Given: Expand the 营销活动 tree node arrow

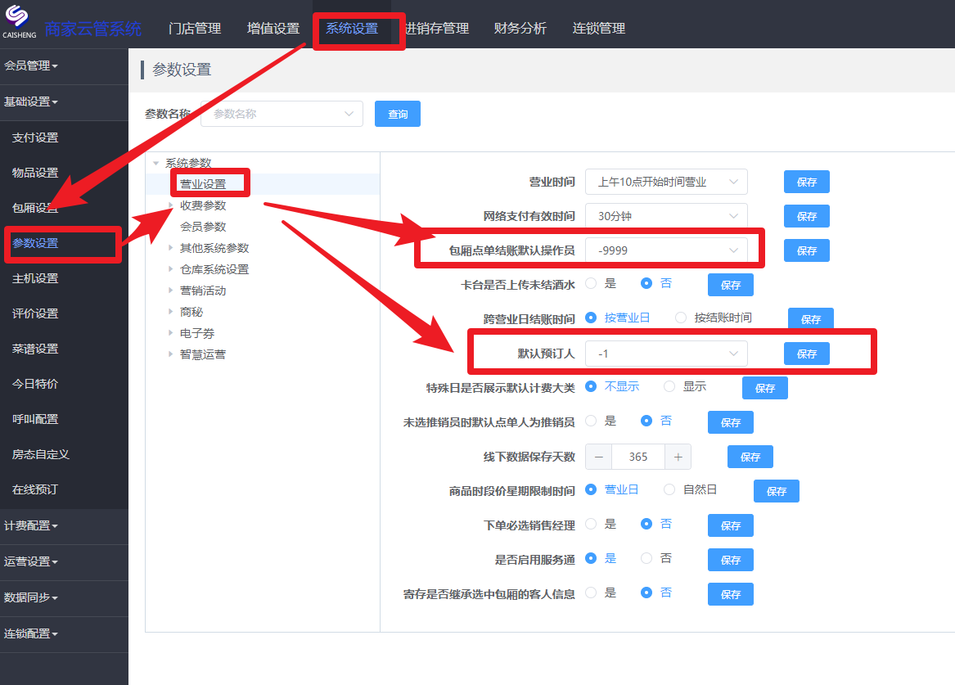Looking at the screenshot, I should (x=170, y=291).
